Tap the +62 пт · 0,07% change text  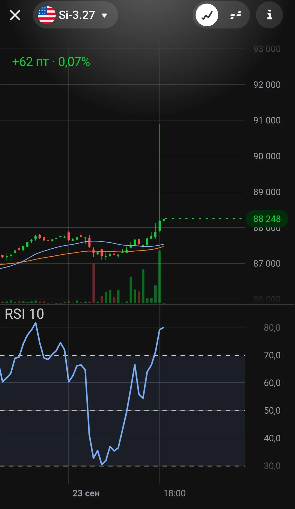(x=51, y=62)
